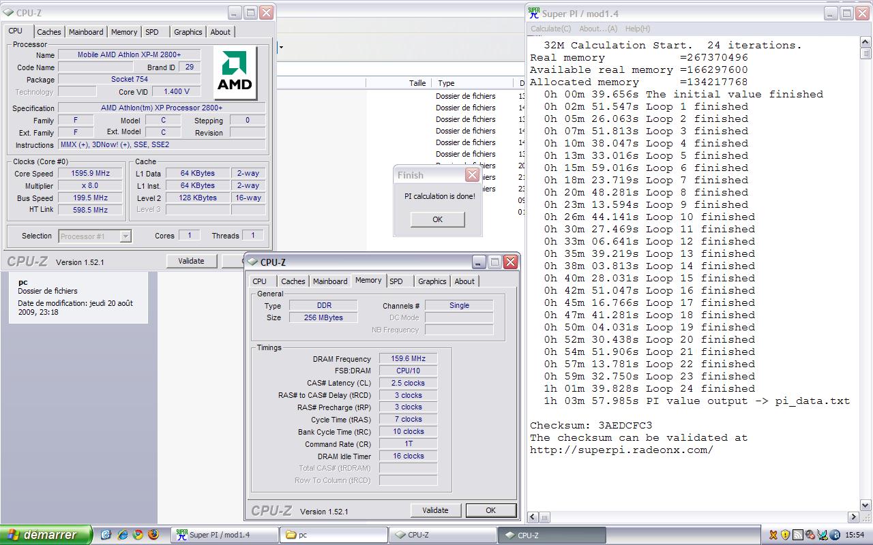Switch to the 'pc' folder taskbar button
The width and height of the screenshot is (873, 545).
[x=334, y=535]
